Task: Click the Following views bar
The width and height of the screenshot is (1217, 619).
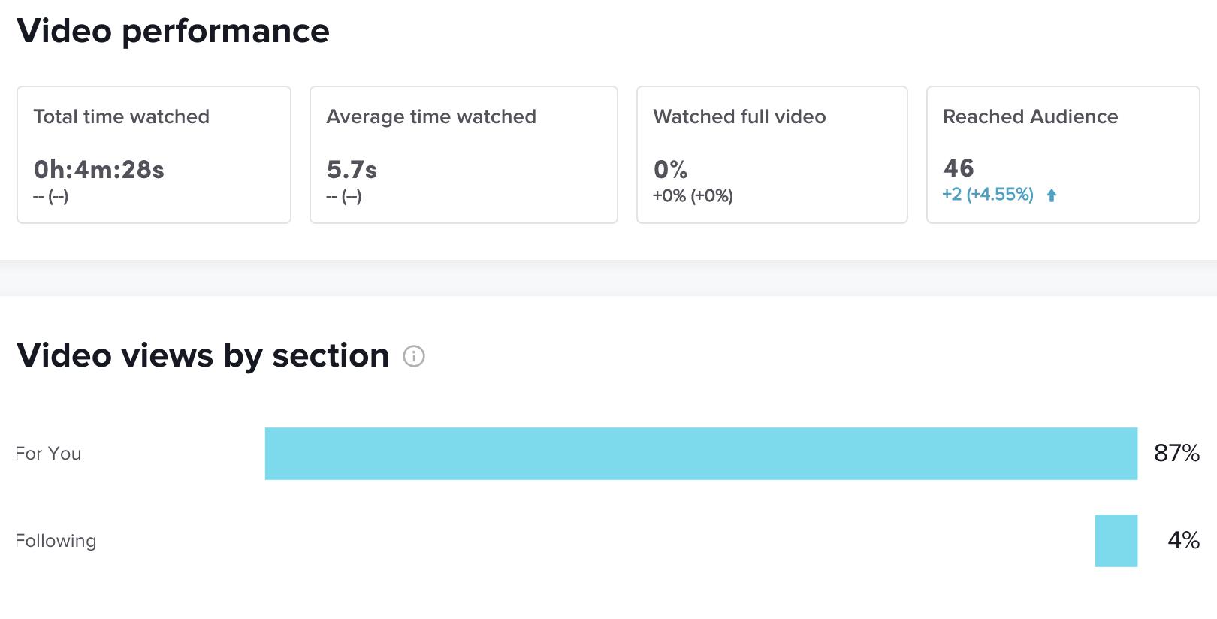Action: pos(1116,541)
